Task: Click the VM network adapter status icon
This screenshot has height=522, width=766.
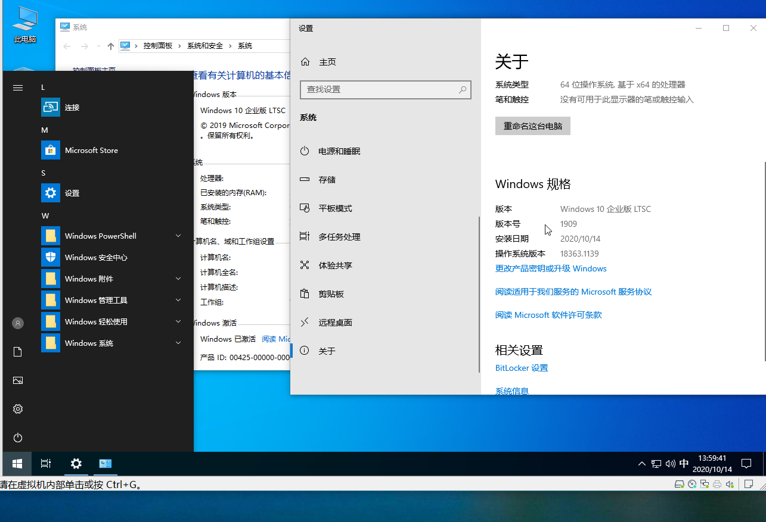Action: coord(705,484)
